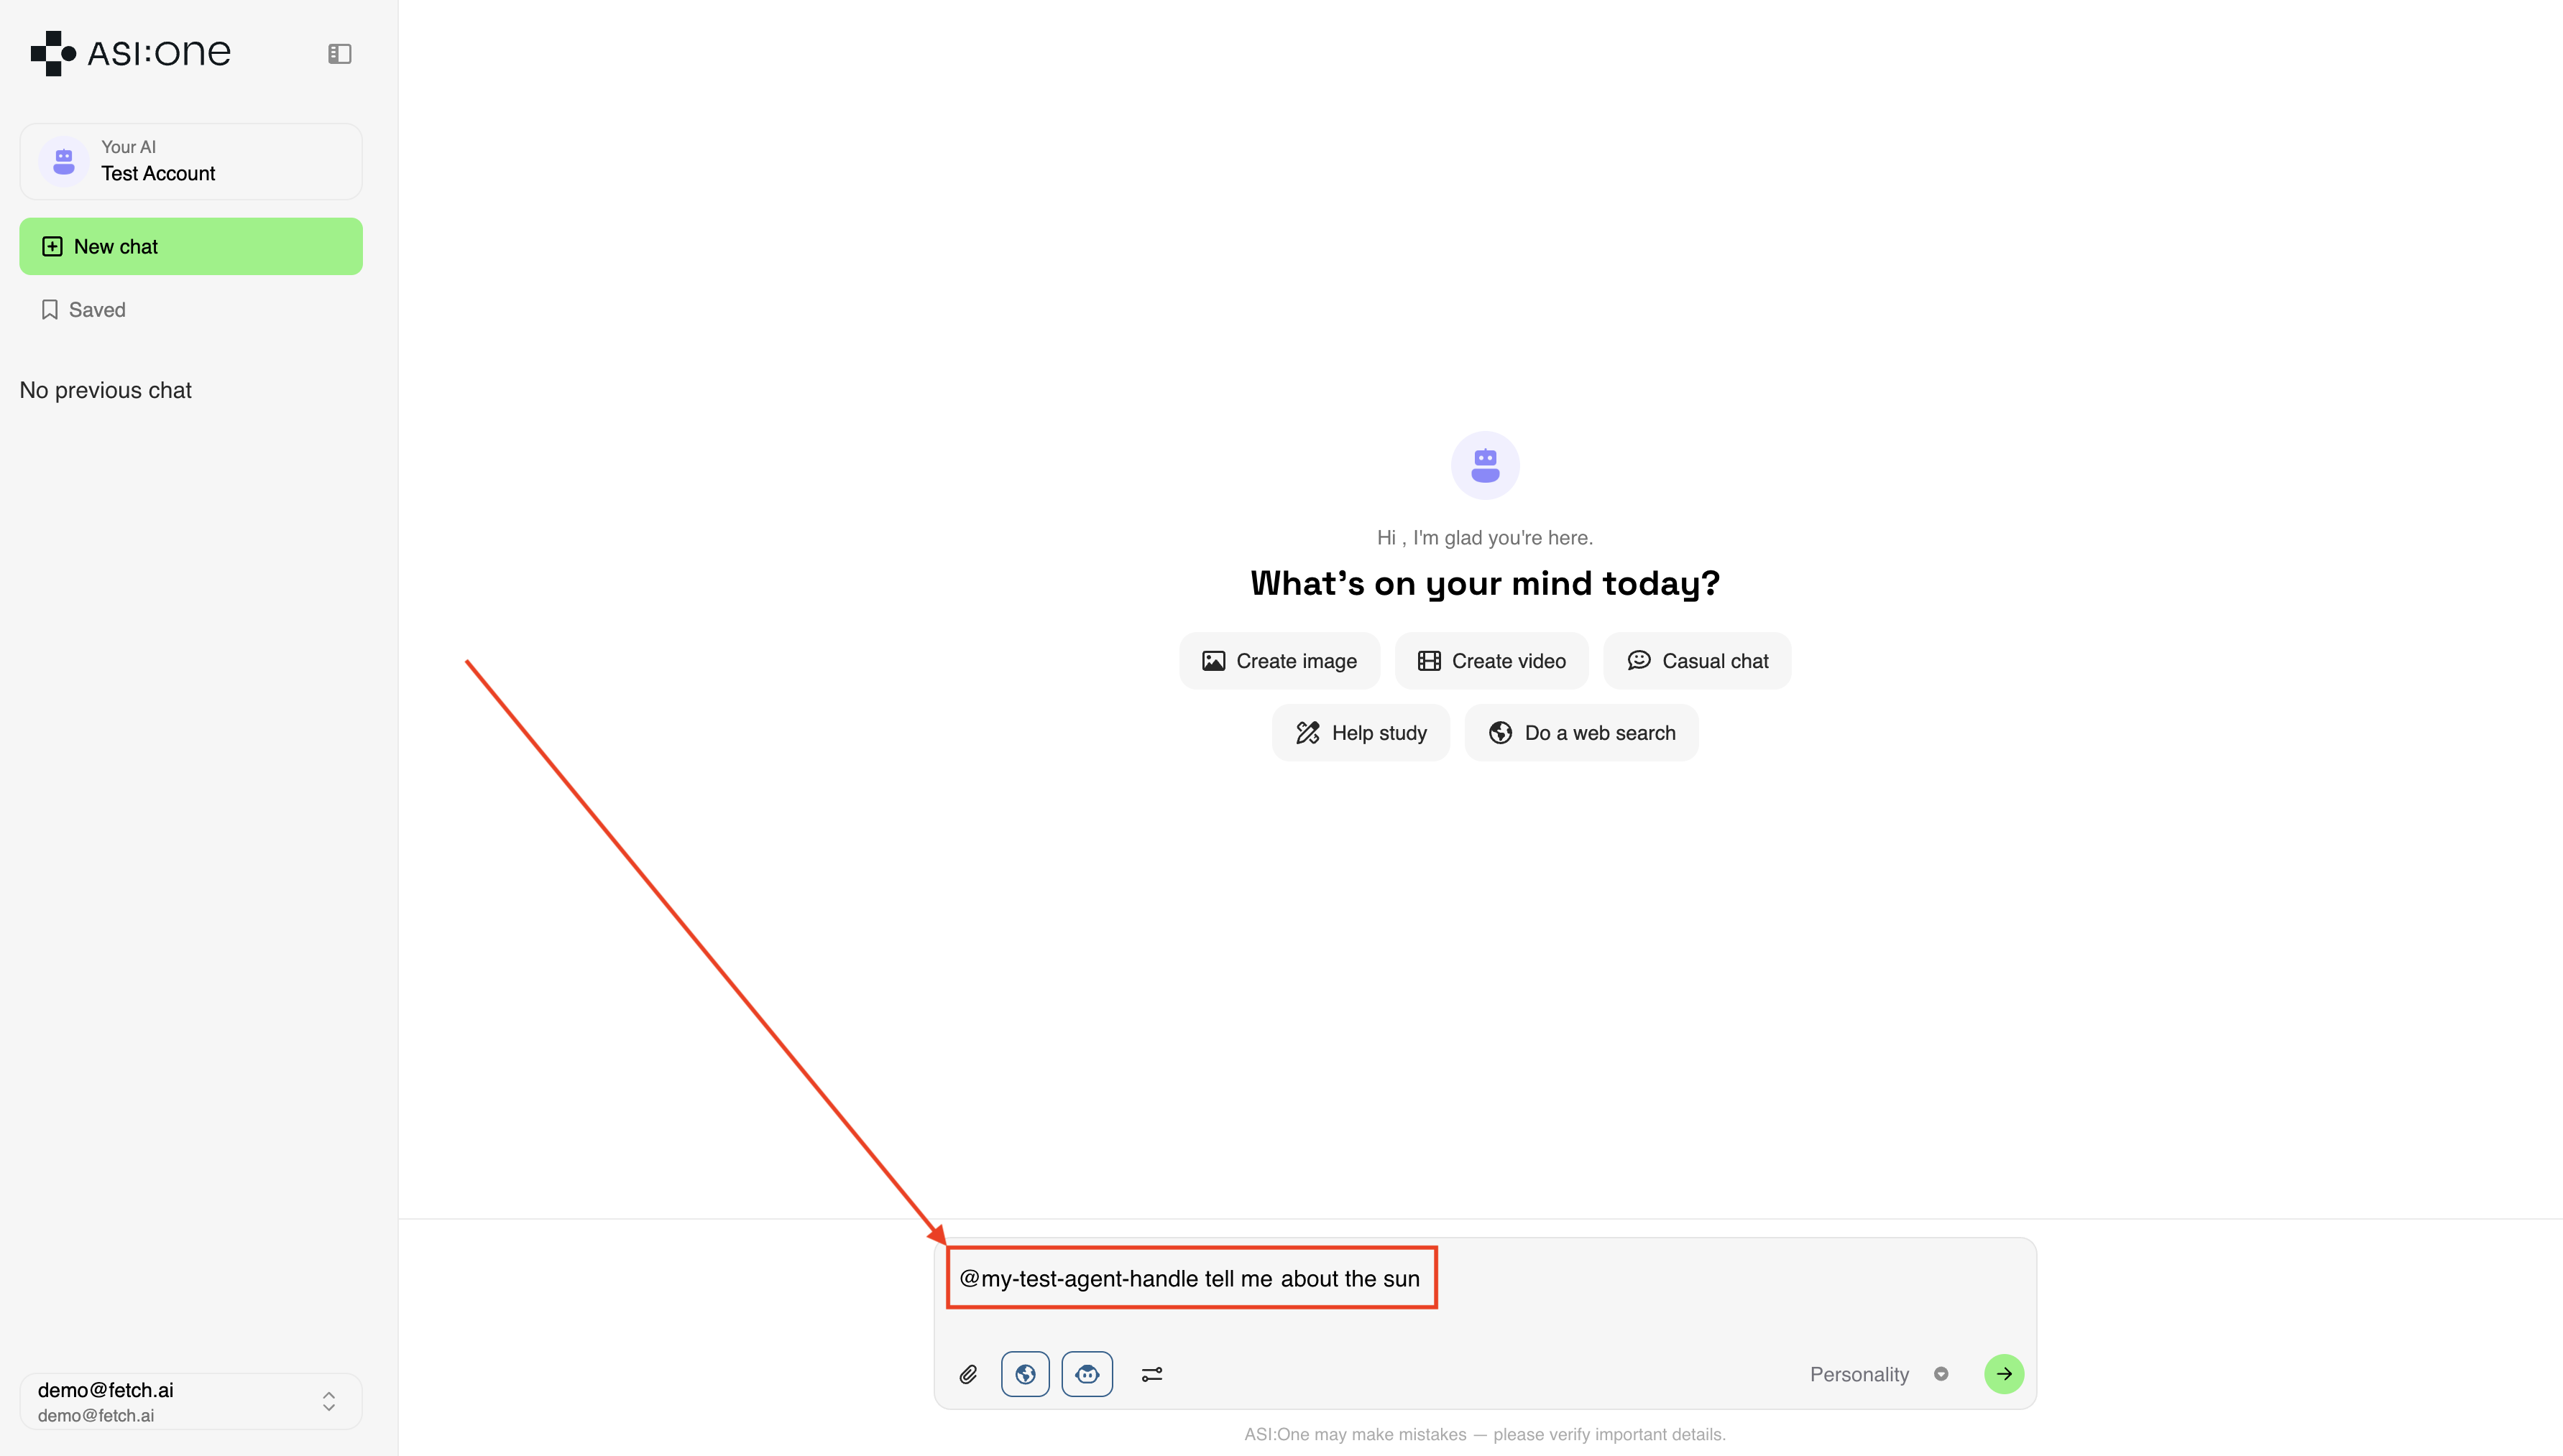This screenshot has height=1456, width=2563.
Task: Click the robot avatar above the greeting
Action: (x=1485, y=465)
